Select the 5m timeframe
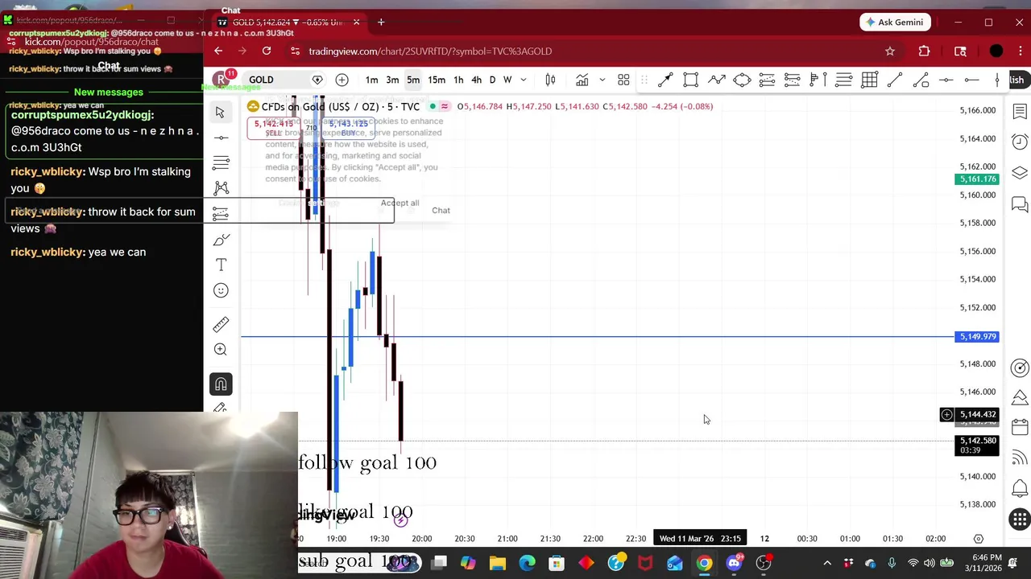1031x579 pixels. click(413, 80)
